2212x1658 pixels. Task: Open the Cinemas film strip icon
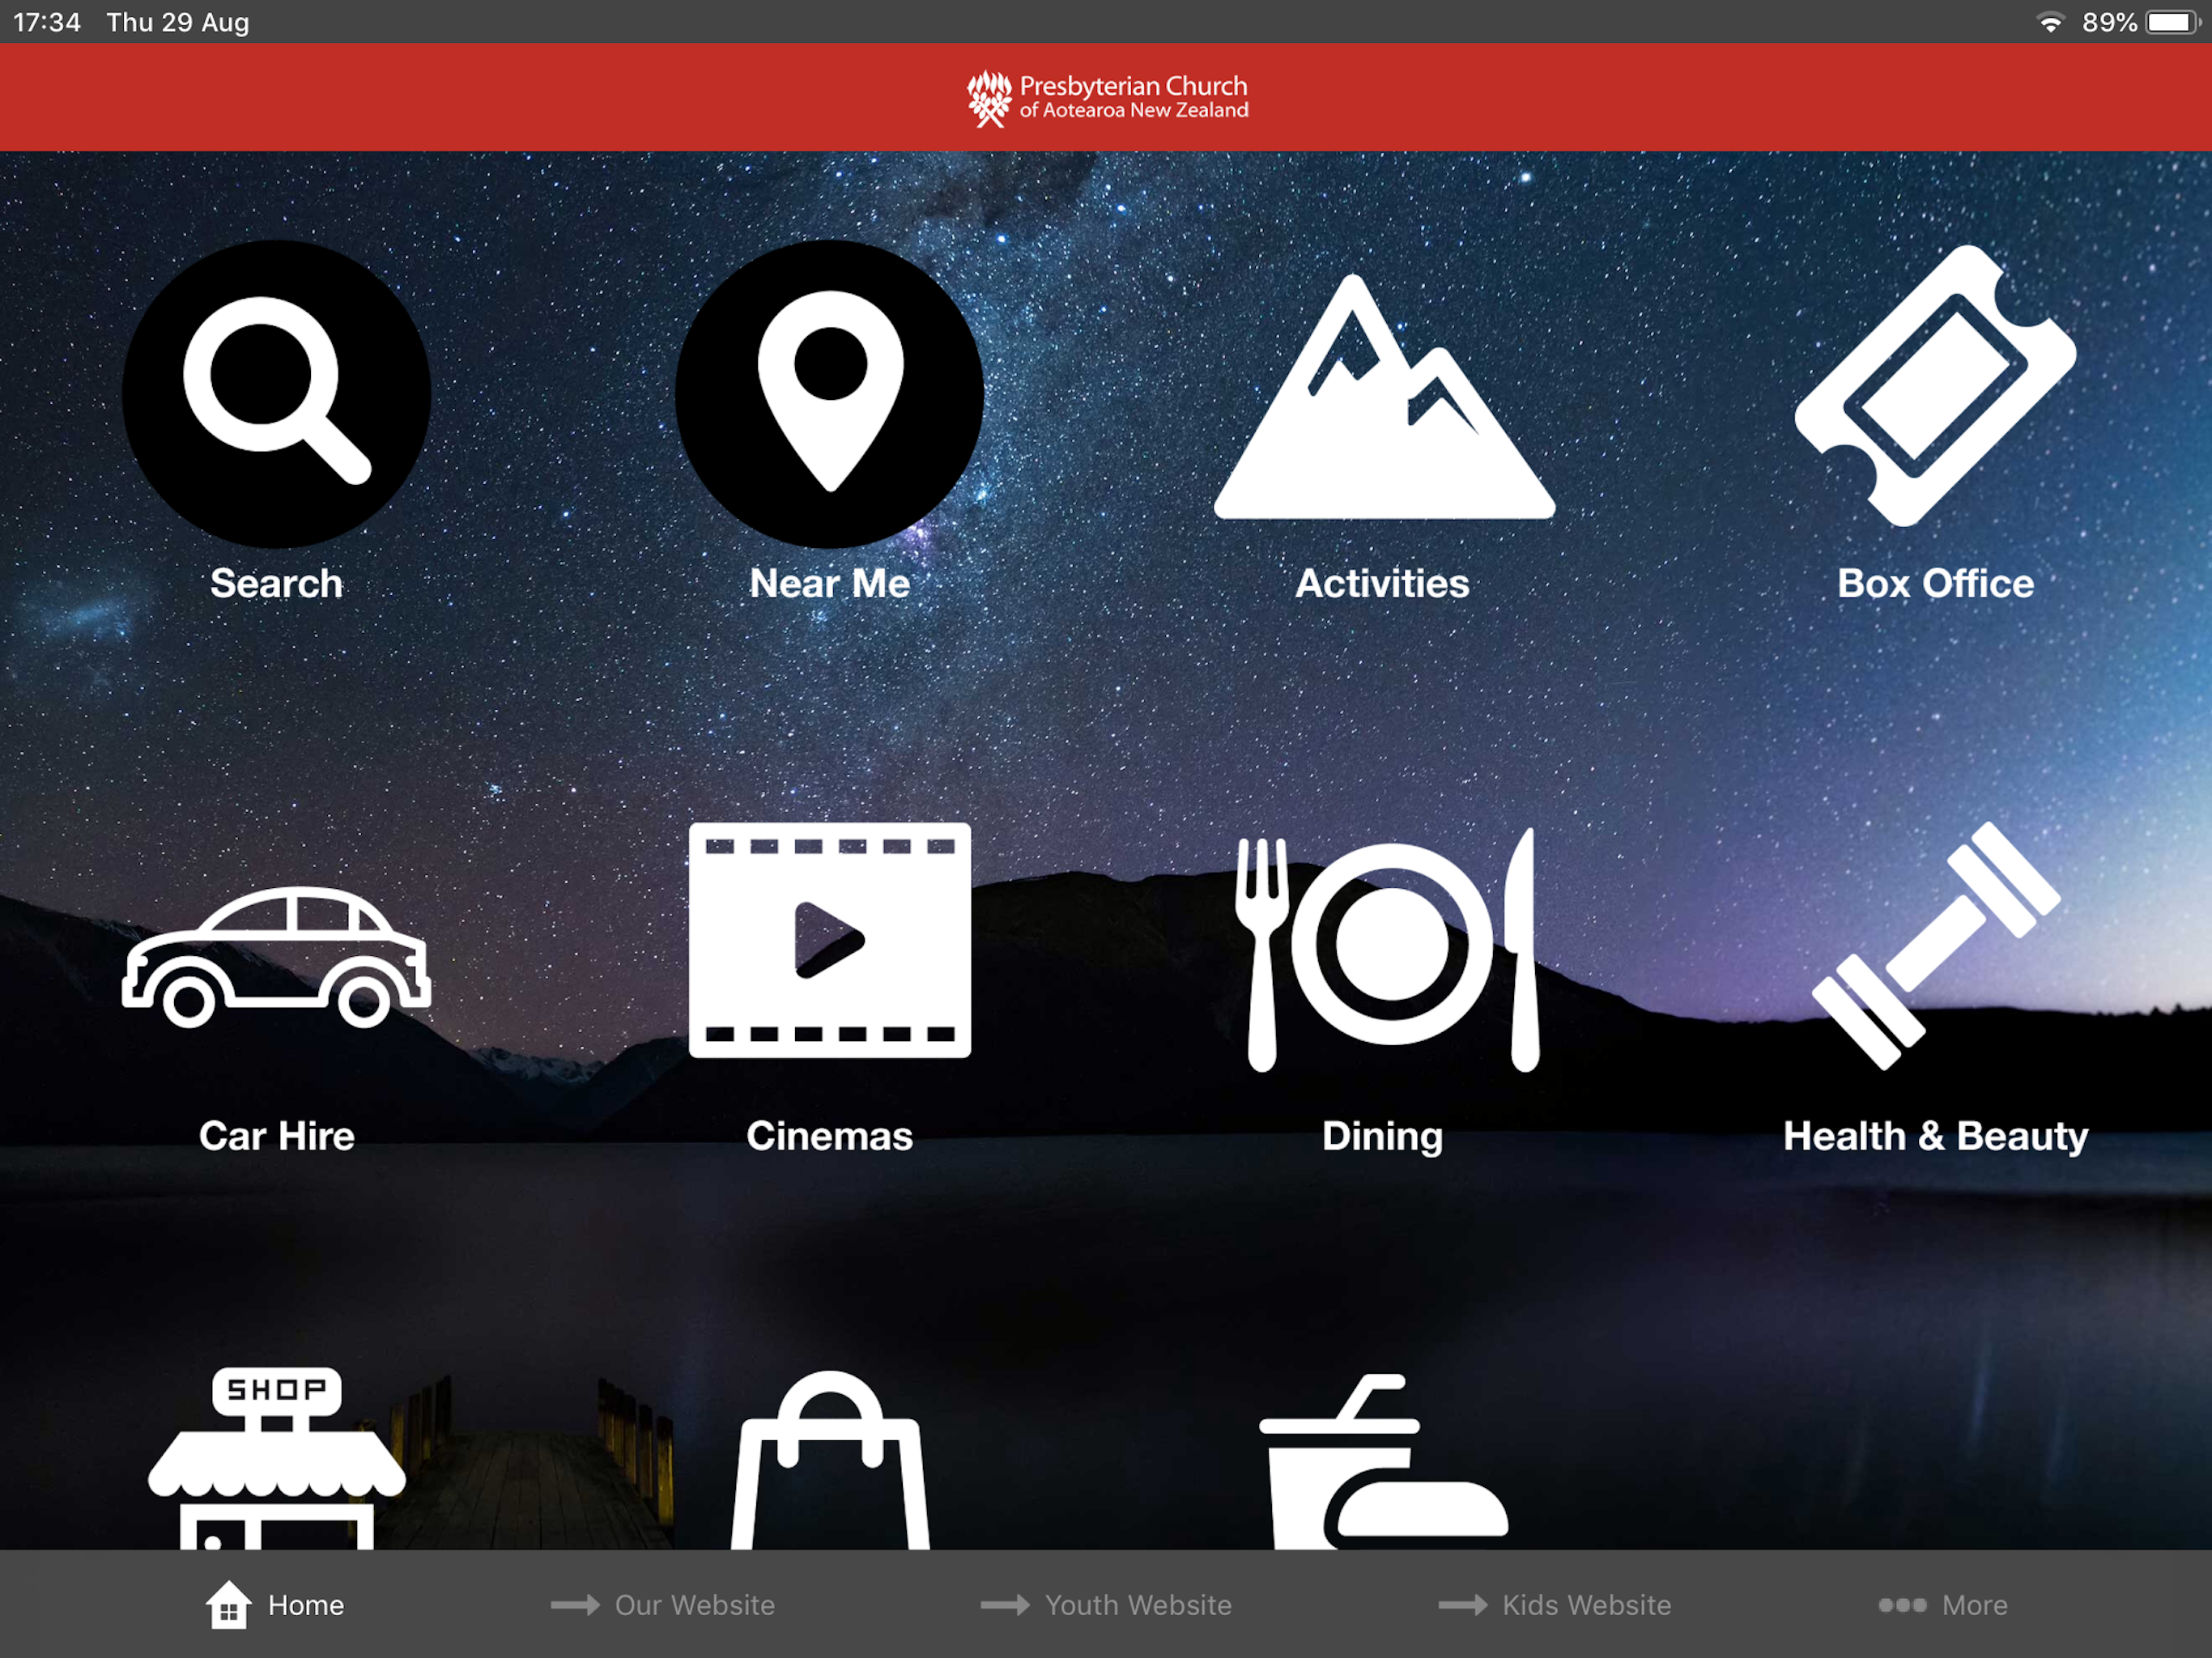tap(830, 940)
